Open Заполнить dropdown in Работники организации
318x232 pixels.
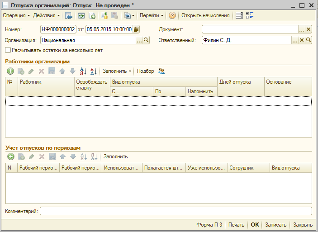(117, 71)
